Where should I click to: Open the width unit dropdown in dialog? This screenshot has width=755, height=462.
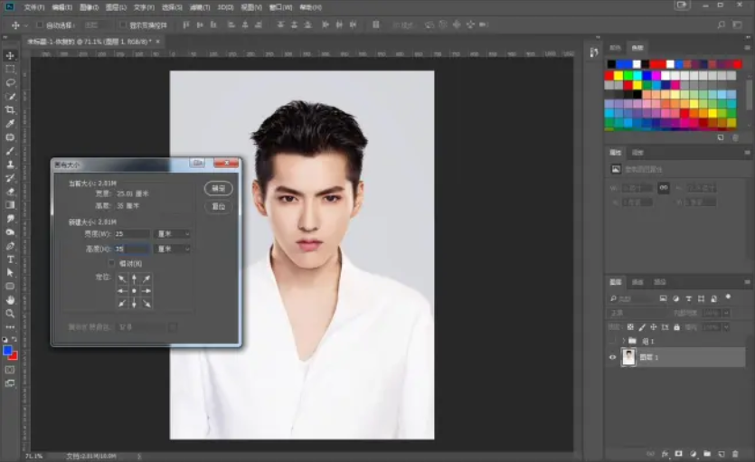tap(174, 234)
